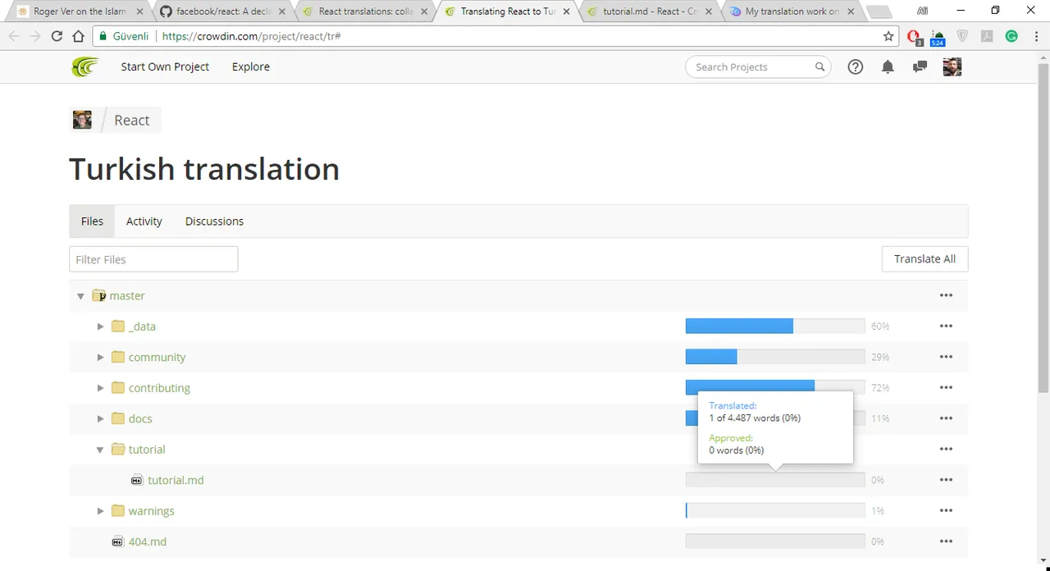This screenshot has width=1050, height=571.
Task: Open the master branch link
Action: pos(127,295)
